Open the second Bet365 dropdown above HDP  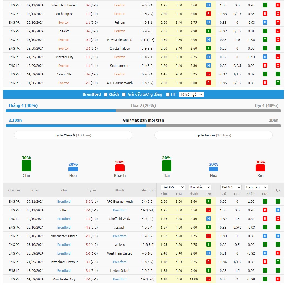231,187
